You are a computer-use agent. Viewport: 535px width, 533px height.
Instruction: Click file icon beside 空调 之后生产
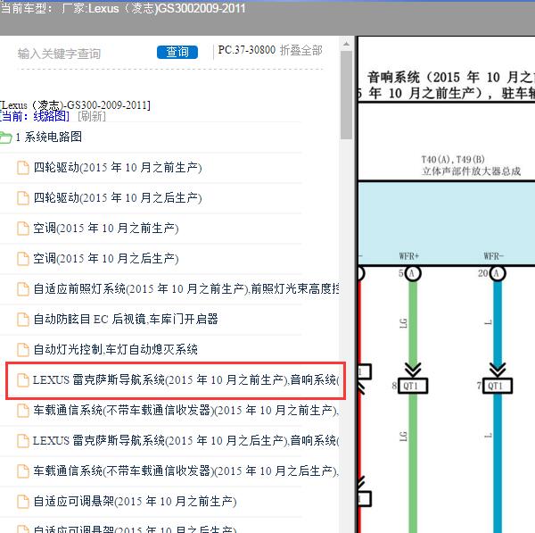(23, 259)
